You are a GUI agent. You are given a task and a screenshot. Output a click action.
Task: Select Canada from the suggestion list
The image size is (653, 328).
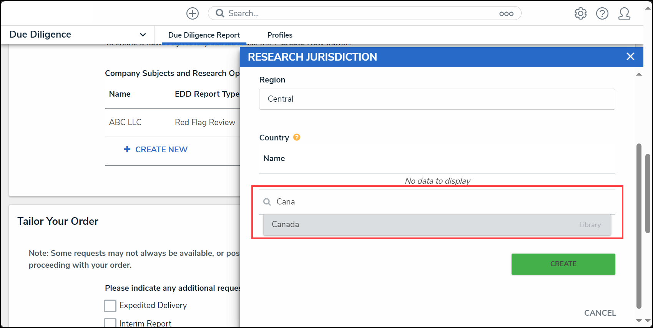(437, 224)
